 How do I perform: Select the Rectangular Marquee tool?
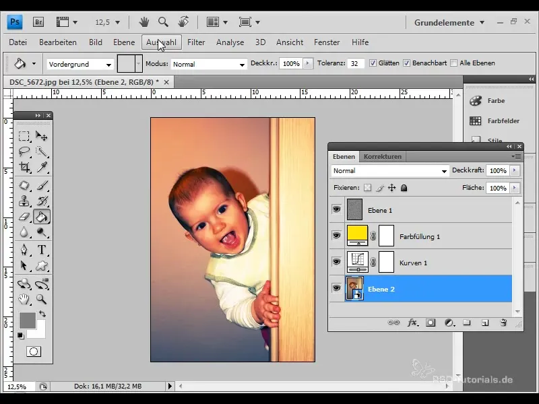coord(24,136)
